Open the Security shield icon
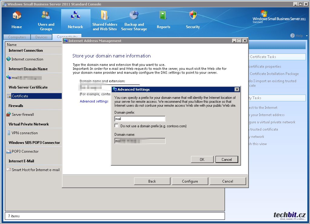 pos(193,15)
